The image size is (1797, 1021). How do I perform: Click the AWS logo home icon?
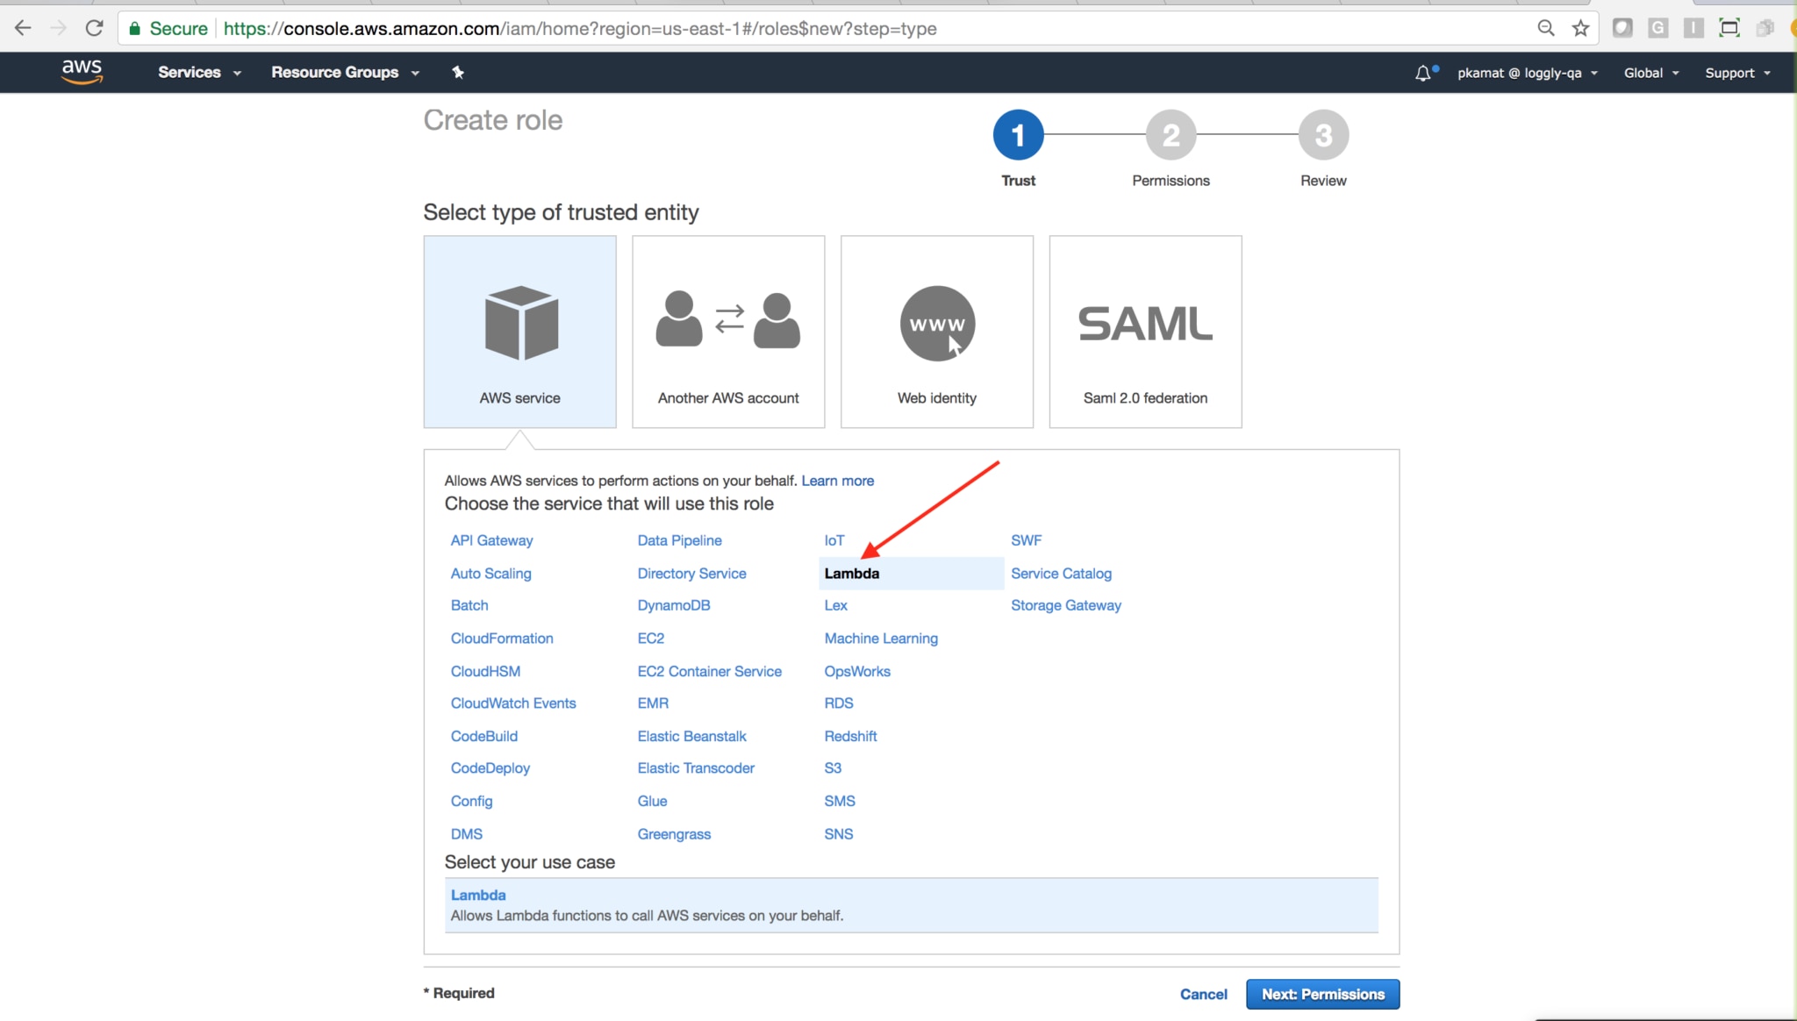tap(82, 72)
